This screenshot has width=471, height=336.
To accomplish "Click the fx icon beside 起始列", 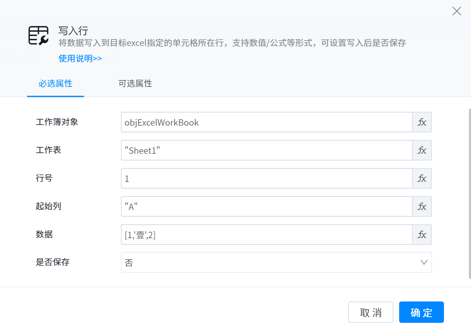I will point(422,206).
